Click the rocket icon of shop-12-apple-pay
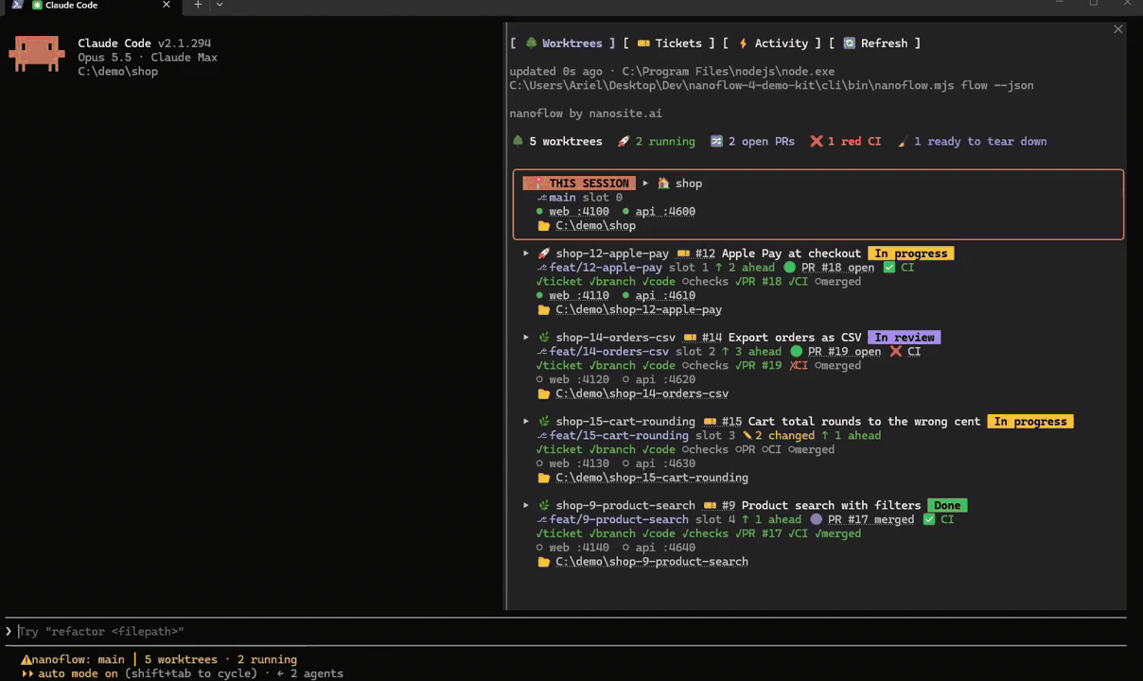This screenshot has width=1143, height=681. 543,253
